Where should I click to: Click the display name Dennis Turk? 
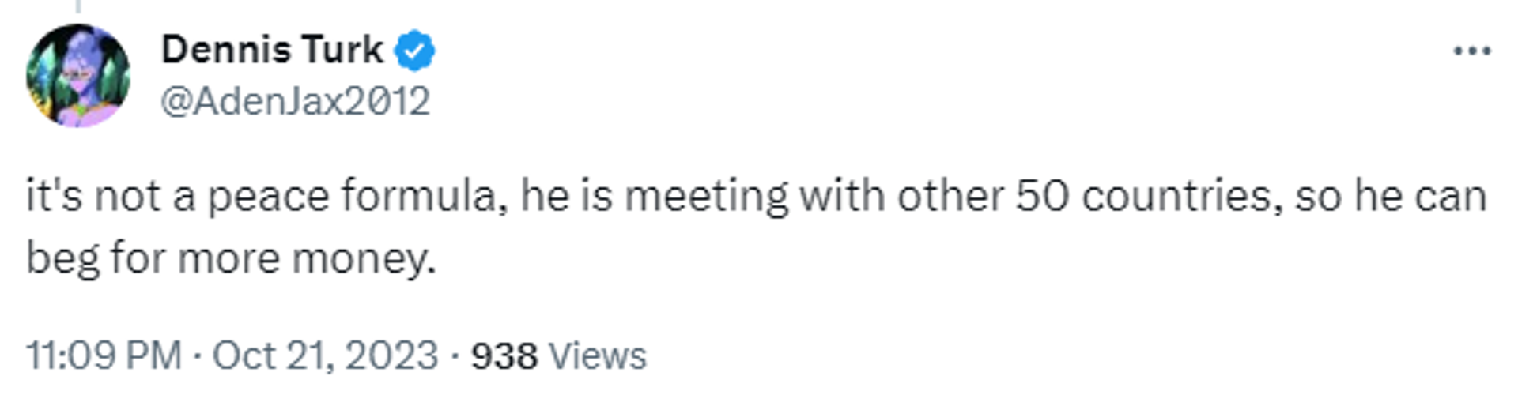click(x=272, y=50)
